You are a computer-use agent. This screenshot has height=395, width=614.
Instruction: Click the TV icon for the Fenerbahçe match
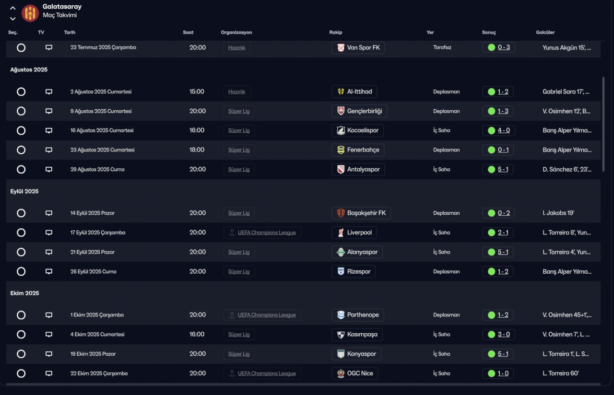click(49, 150)
